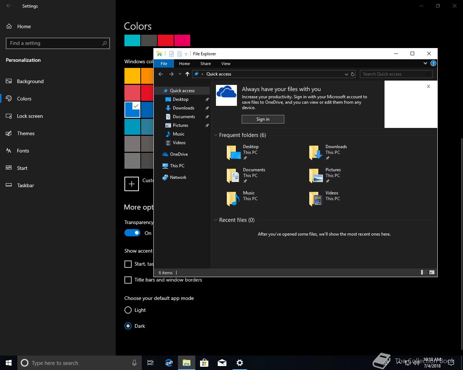This screenshot has height=370, width=463.
Task: Refresh the Quick access address bar
Action: (x=353, y=74)
